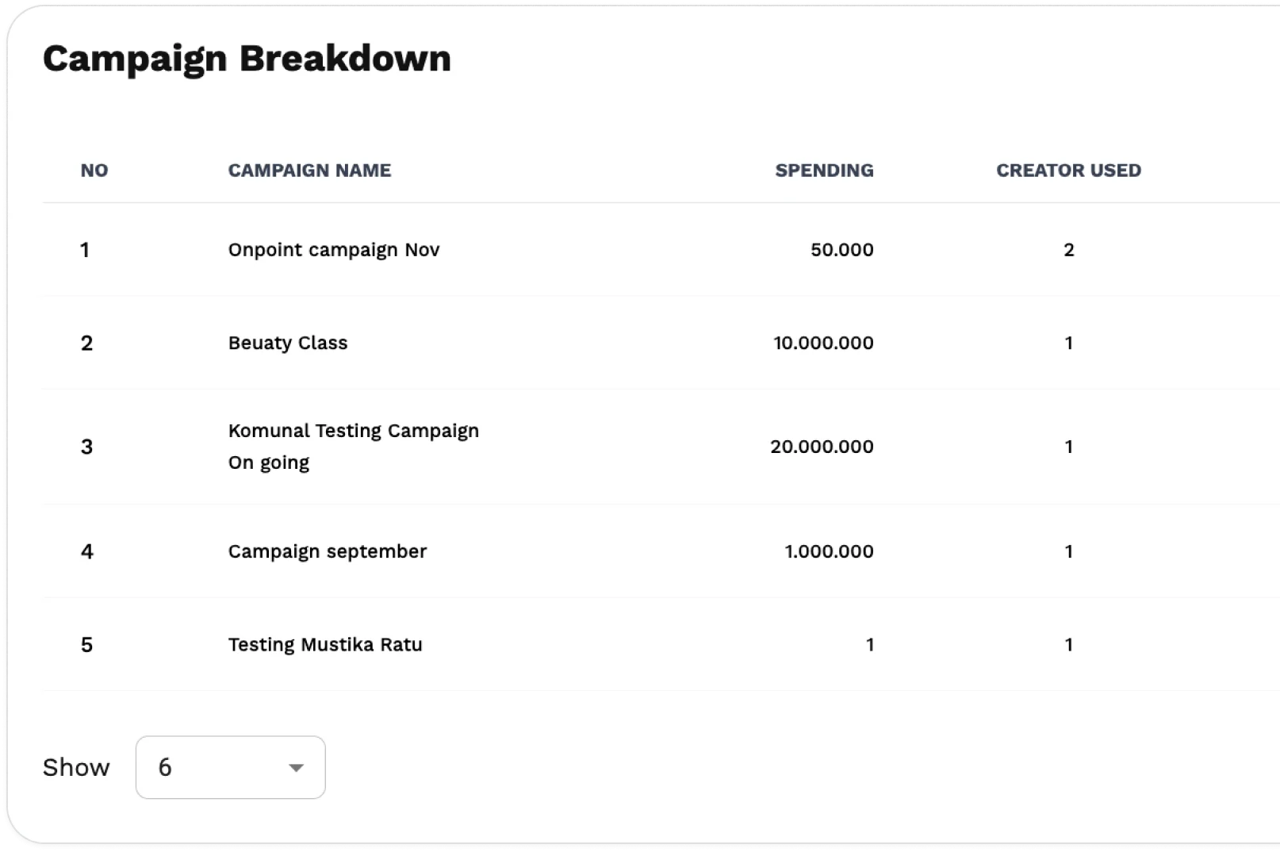Select the Campaign september entry
Image resolution: width=1280 pixels, height=852 pixels.
coord(328,551)
